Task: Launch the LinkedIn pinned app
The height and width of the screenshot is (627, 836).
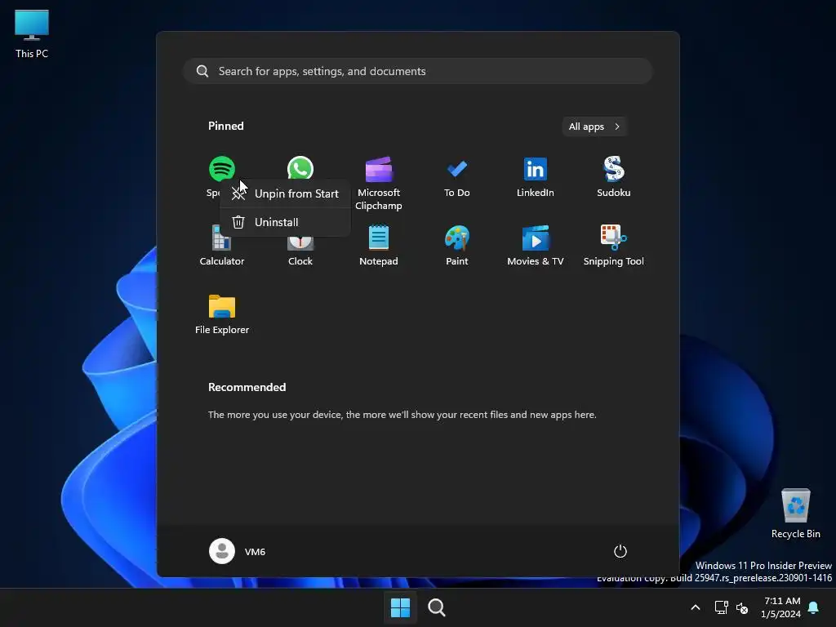Action: [x=536, y=177]
